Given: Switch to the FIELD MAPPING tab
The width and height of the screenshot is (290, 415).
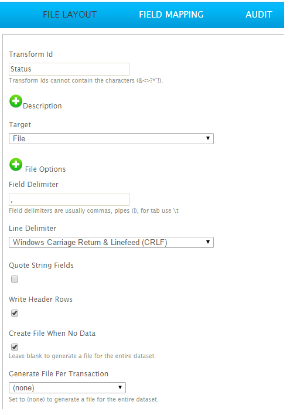Looking at the screenshot, I should (171, 15).
